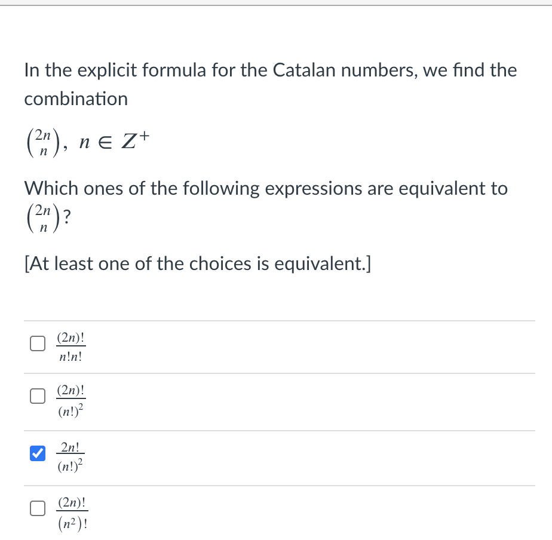Click the fraction 2n!/(n!)² formula text
Viewport: 552px width, 540px height.
pyautogui.click(x=70, y=455)
